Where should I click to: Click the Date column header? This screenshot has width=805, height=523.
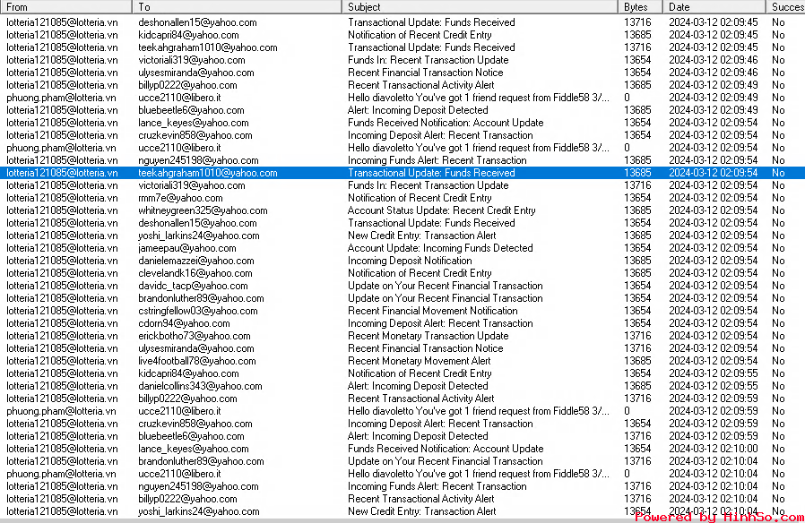(714, 6)
